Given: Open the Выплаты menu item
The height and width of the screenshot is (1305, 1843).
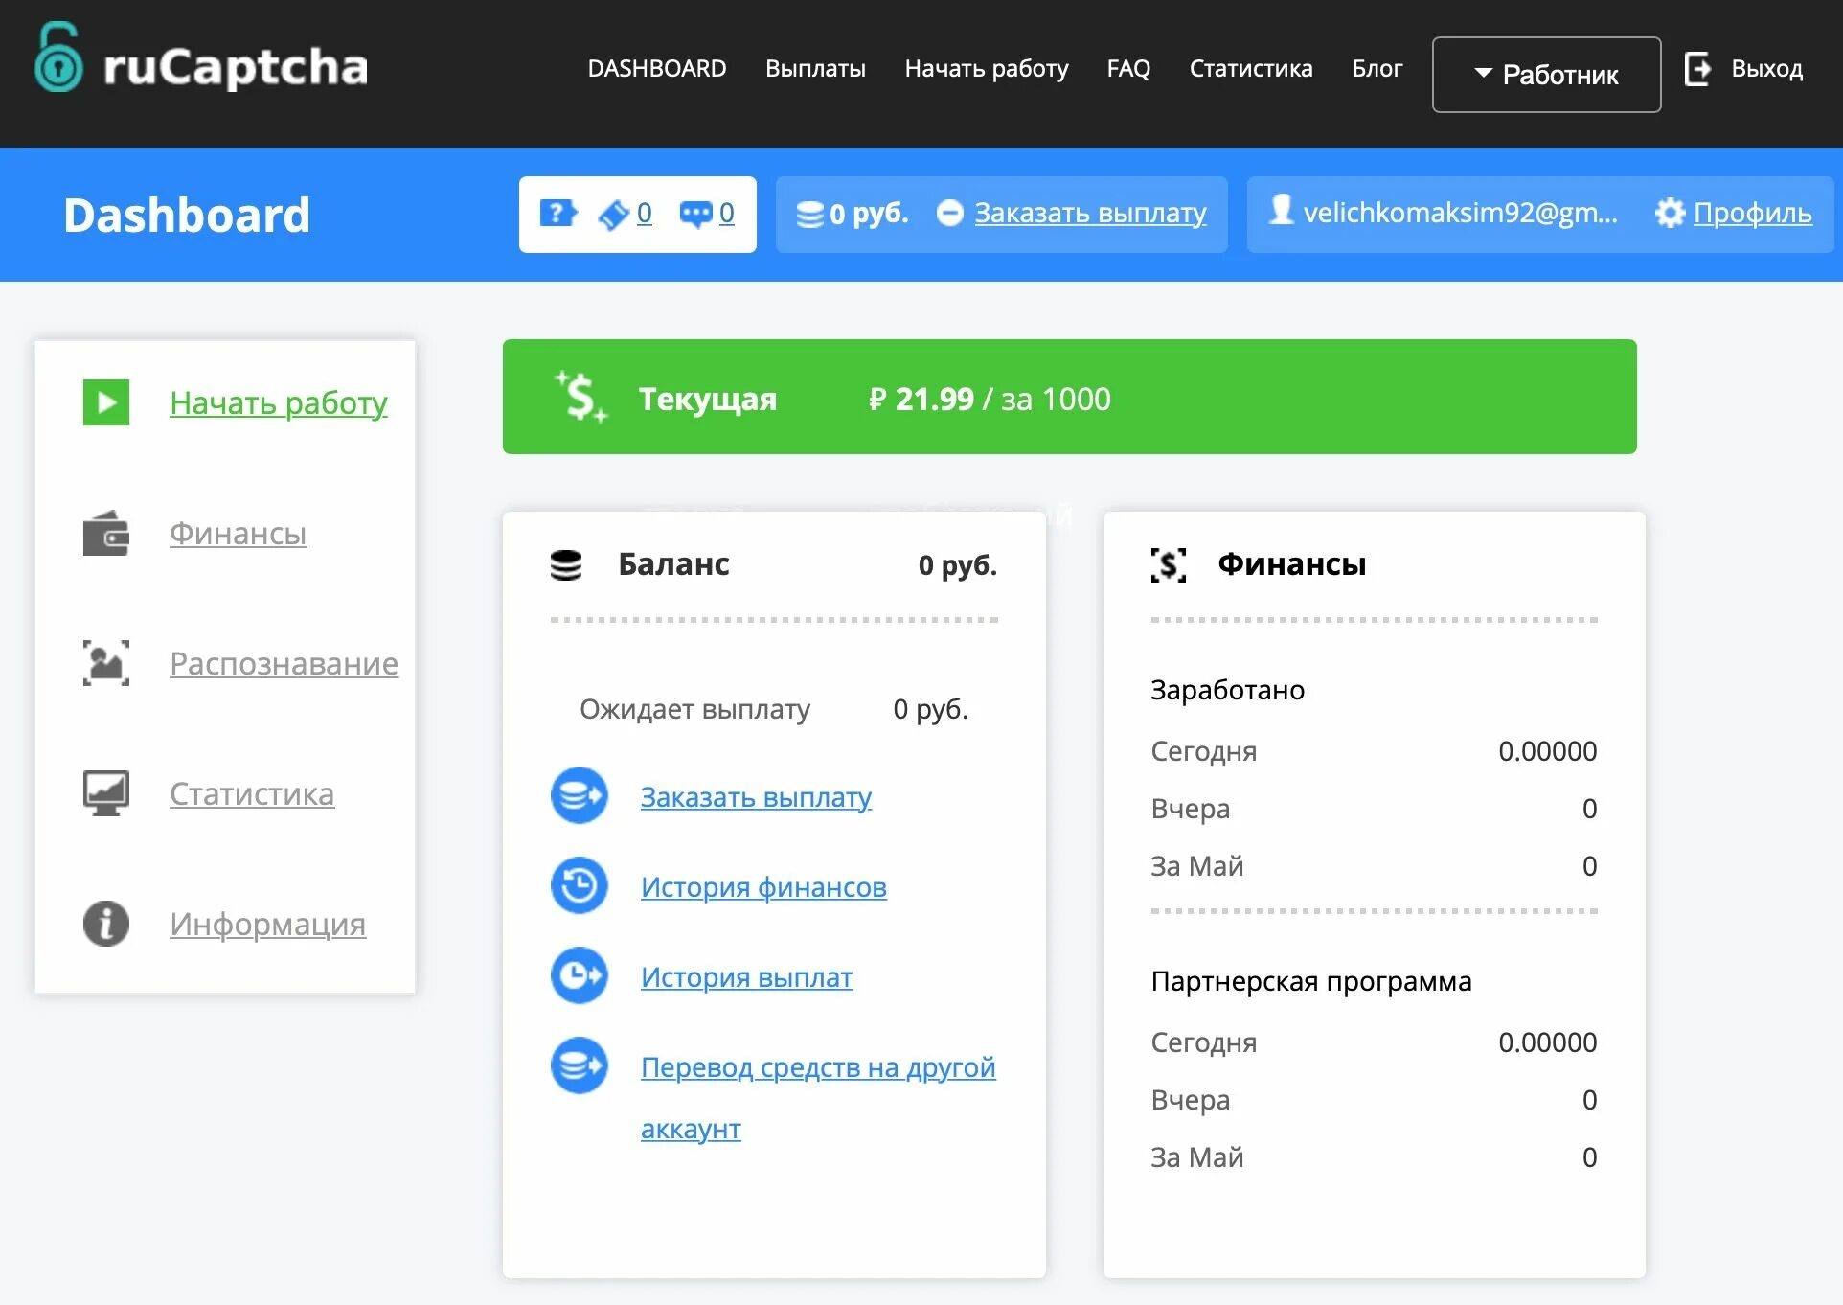Looking at the screenshot, I should pyautogui.click(x=815, y=69).
